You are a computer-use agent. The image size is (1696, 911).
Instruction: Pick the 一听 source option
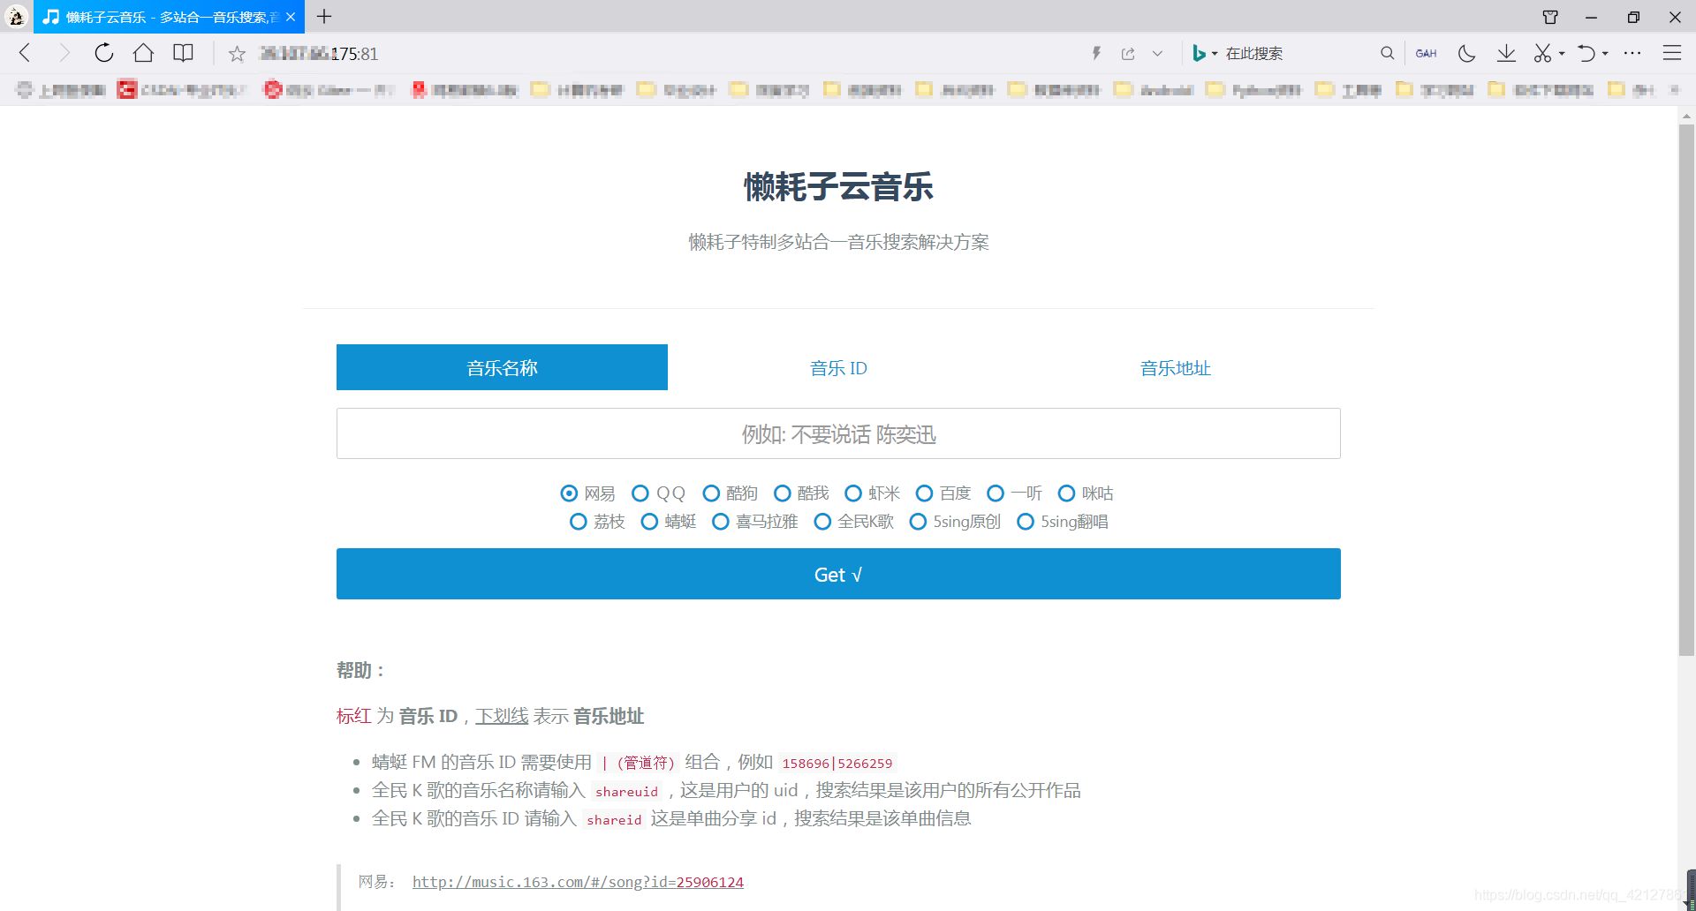coord(996,493)
